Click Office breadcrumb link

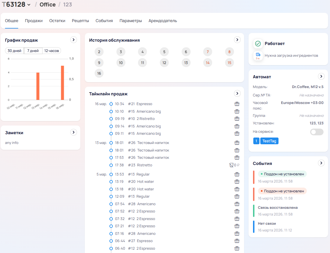[x=48, y=4]
